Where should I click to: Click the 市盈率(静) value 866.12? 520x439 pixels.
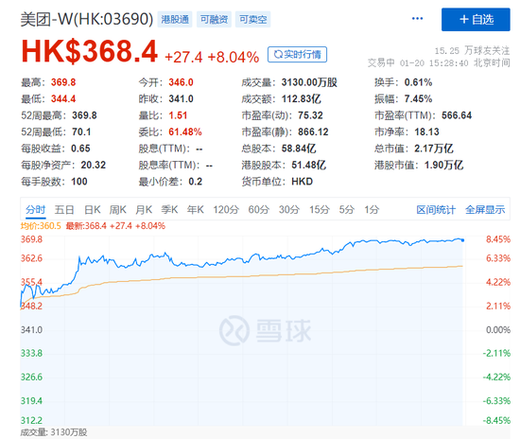click(313, 132)
